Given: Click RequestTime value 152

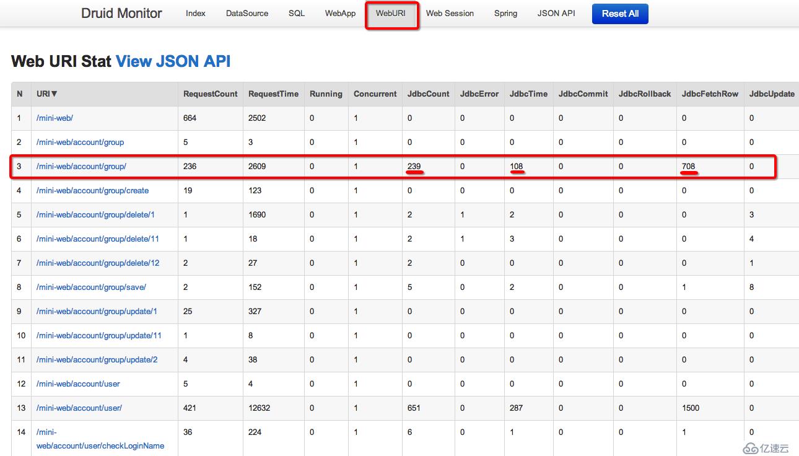Looking at the screenshot, I should click(255, 287).
